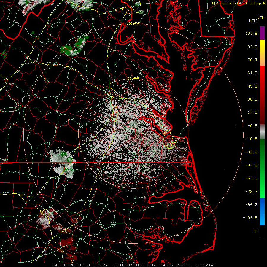Click the -47.6 legend value

pyautogui.click(x=251, y=165)
